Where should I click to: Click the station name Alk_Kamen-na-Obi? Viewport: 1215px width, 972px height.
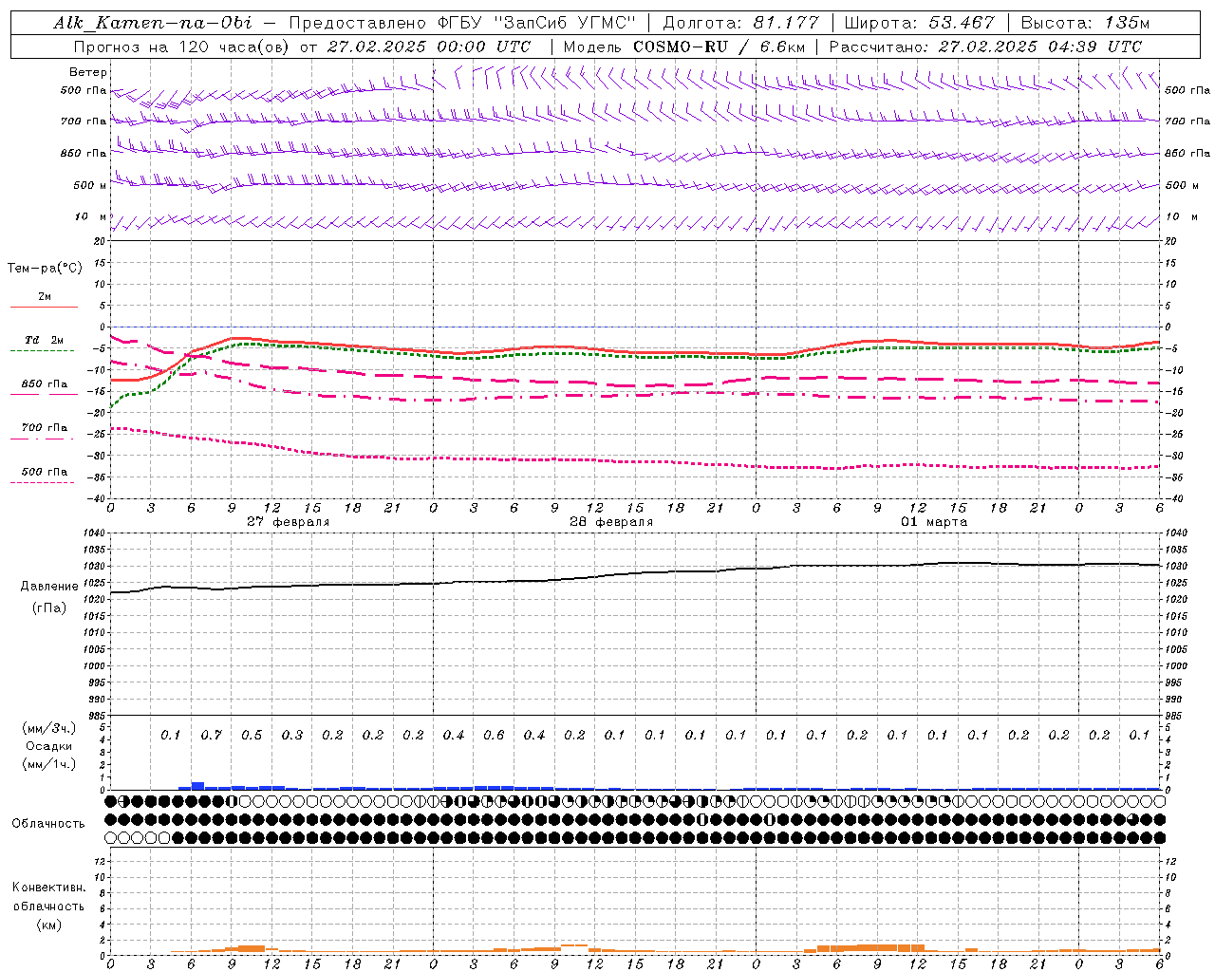coord(152,23)
